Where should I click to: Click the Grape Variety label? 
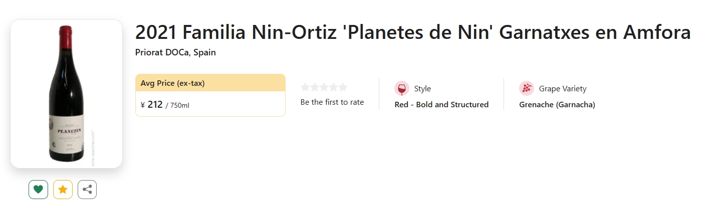[563, 89]
